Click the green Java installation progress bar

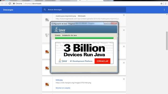click(84, 38)
